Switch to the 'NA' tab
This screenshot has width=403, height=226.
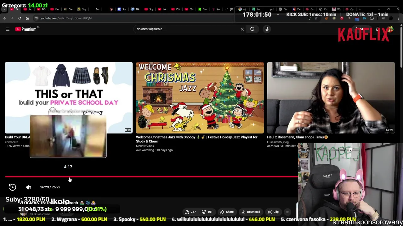135,9
